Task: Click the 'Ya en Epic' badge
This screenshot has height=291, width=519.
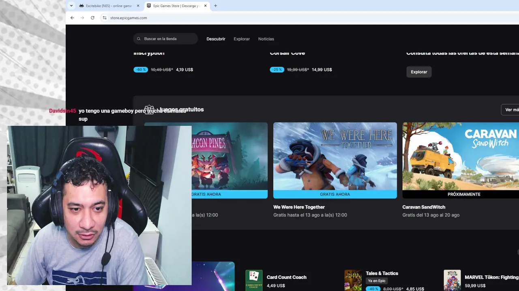Action: (x=377, y=281)
